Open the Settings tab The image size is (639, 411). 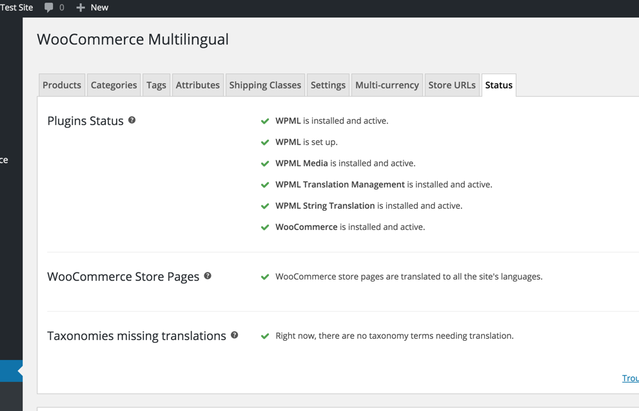(328, 85)
